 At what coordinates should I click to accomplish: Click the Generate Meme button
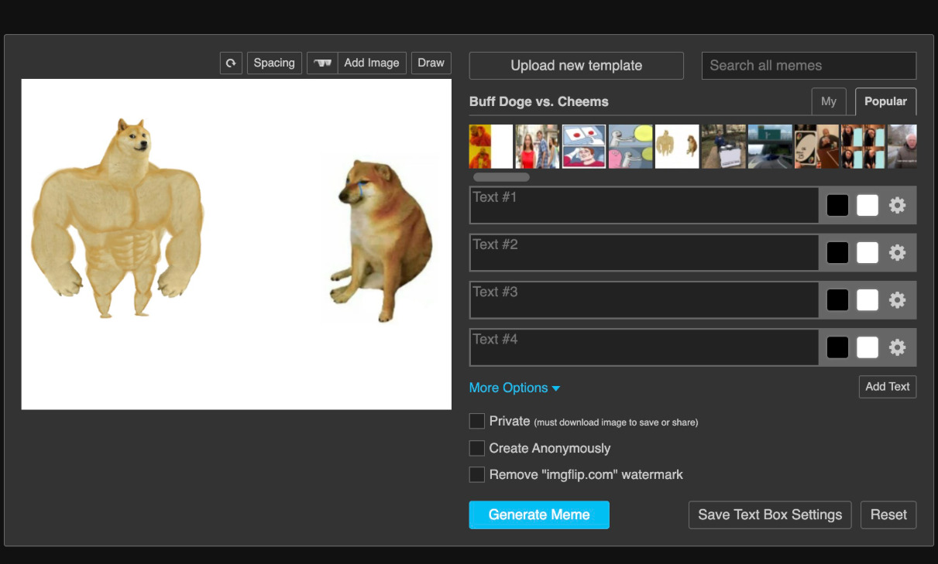tap(538, 514)
